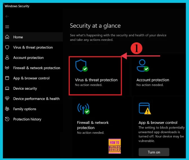Click "No action needed." under Firewall card
This screenshot has width=189, height=160.
coord(91,133)
